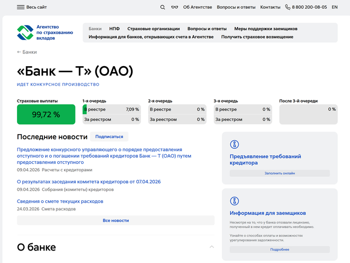Click info icon above 'Информация для заемщиков'
Screen dimensions: 350x263
tap(234, 201)
